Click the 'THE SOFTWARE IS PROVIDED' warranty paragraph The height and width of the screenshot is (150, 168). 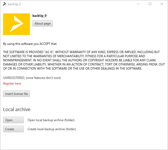[84, 60]
